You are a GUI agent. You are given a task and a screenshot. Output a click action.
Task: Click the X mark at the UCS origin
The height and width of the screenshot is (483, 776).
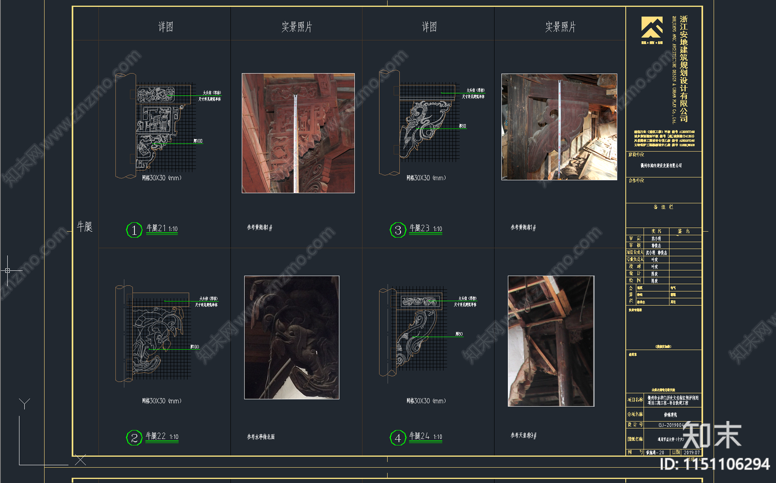(81, 460)
